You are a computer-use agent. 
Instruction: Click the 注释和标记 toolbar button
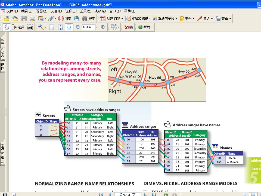pos(137,19)
